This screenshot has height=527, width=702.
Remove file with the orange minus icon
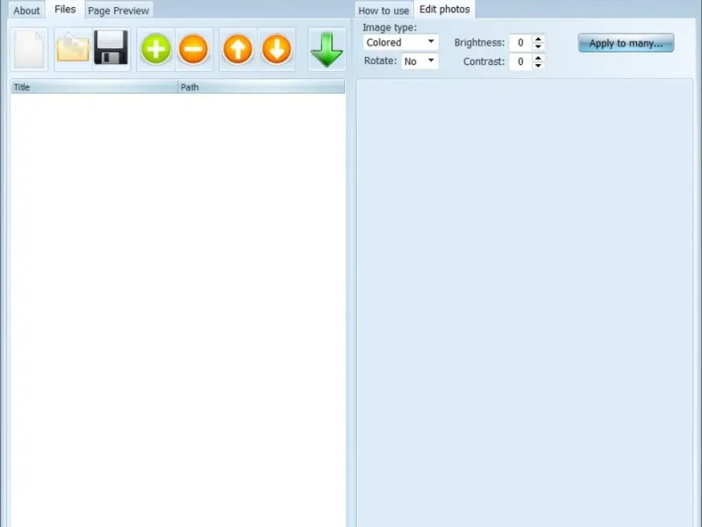point(193,49)
